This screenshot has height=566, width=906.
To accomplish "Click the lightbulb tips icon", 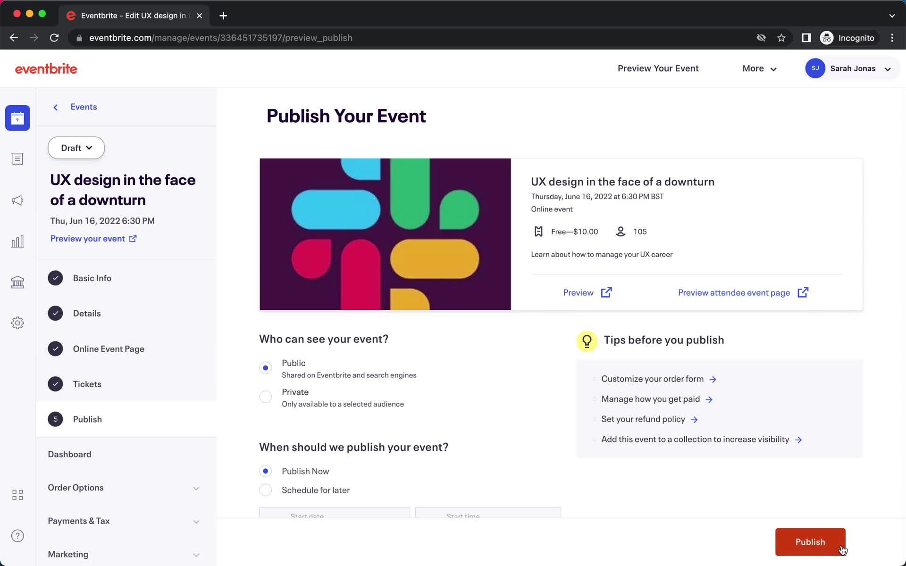I will click(587, 341).
